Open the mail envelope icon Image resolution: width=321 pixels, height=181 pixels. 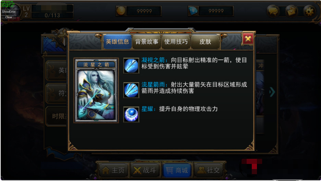coord(292,11)
